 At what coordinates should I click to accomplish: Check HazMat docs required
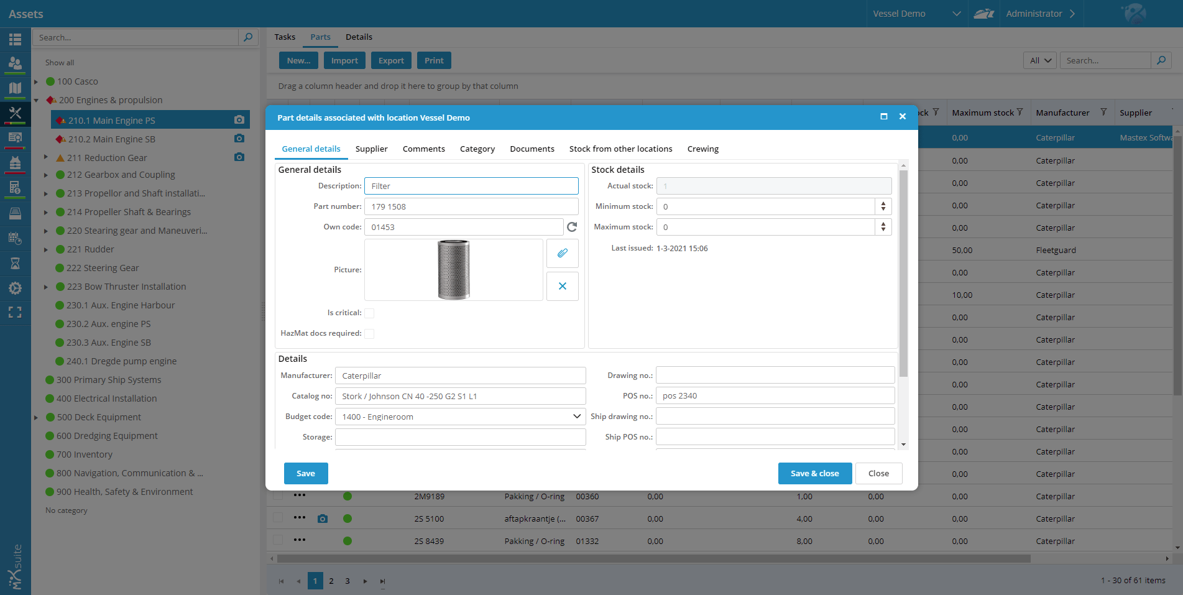[369, 334]
